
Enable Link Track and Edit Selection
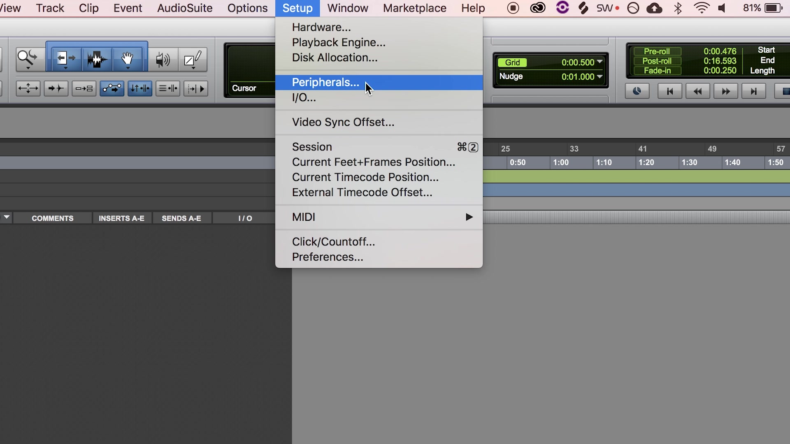click(x=168, y=88)
